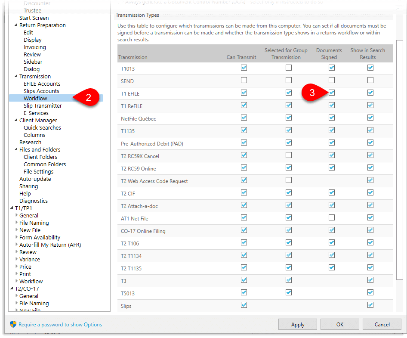Click the shield icon beside password link
Screen dimensions: 407x338
click(x=13, y=324)
